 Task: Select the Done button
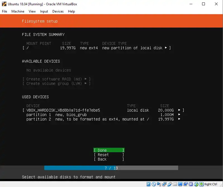point(109,150)
